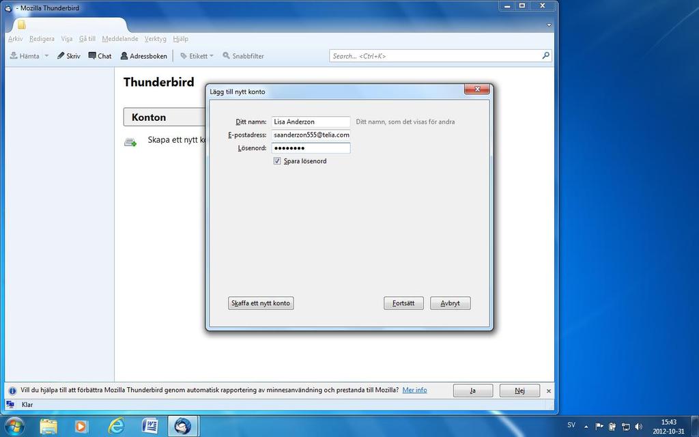The height and width of the screenshot is (437, 699).
Task: Open the Mer info link
Action: tap(414, 390)
